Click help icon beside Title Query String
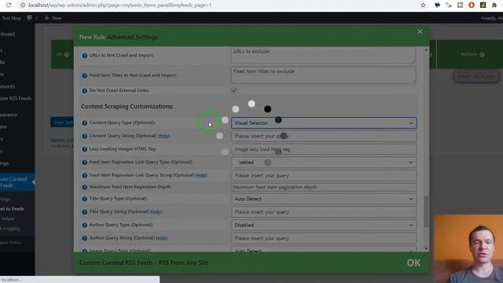 pos(85,212)
